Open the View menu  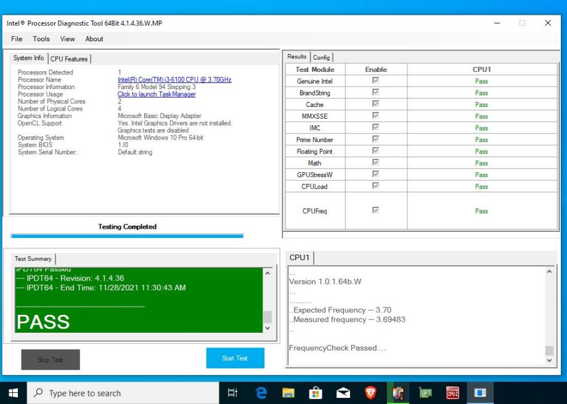coord(67,39)
